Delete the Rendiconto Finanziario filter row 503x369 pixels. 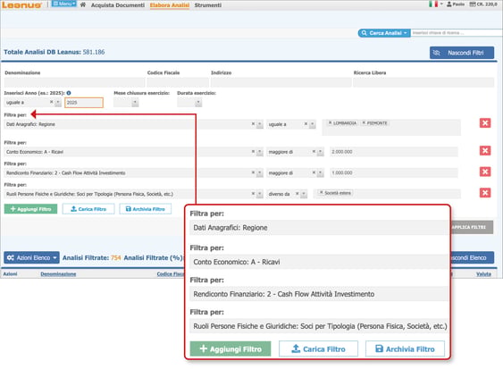pyautogui.click(x=485, y=172)
